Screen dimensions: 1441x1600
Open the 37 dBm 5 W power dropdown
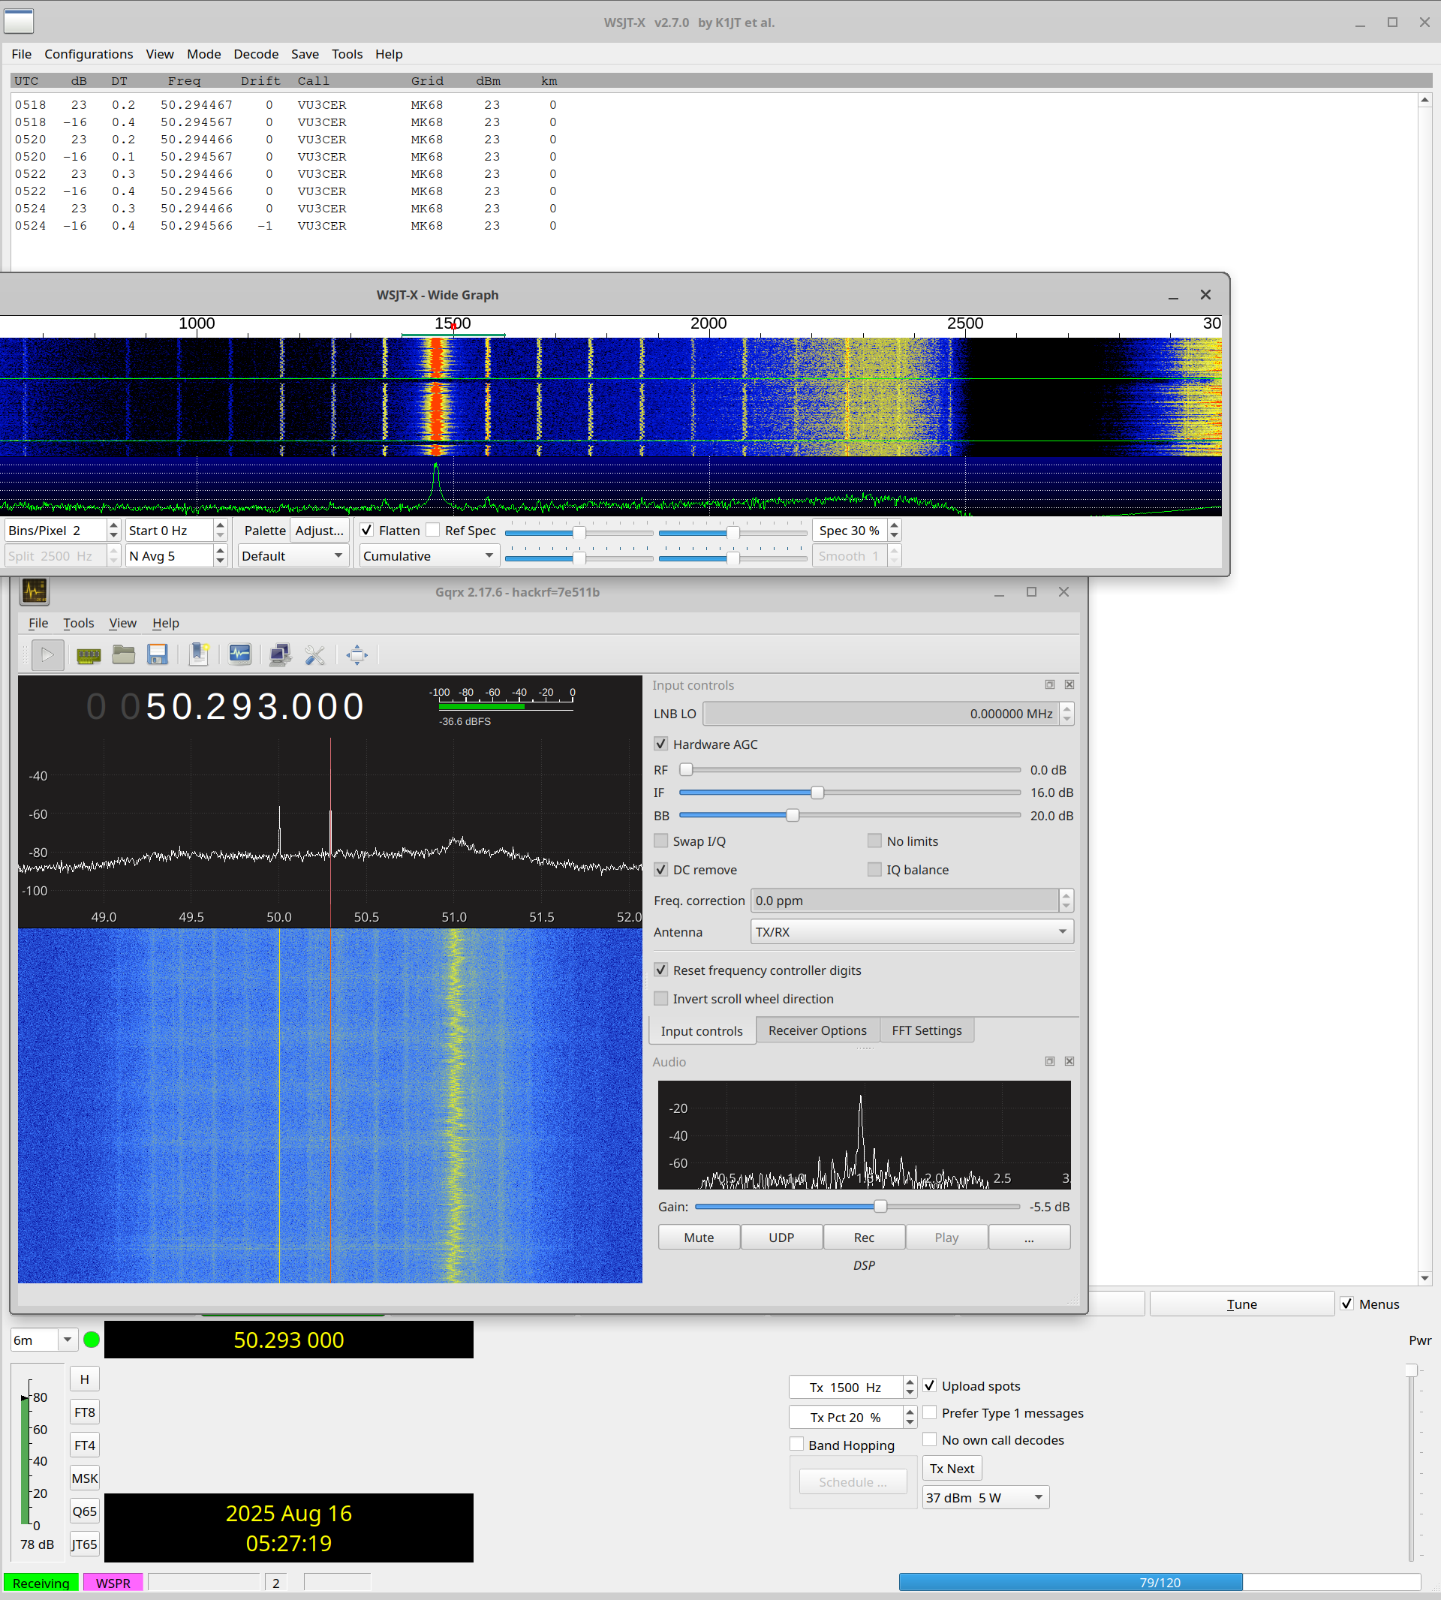(985, 1497)
